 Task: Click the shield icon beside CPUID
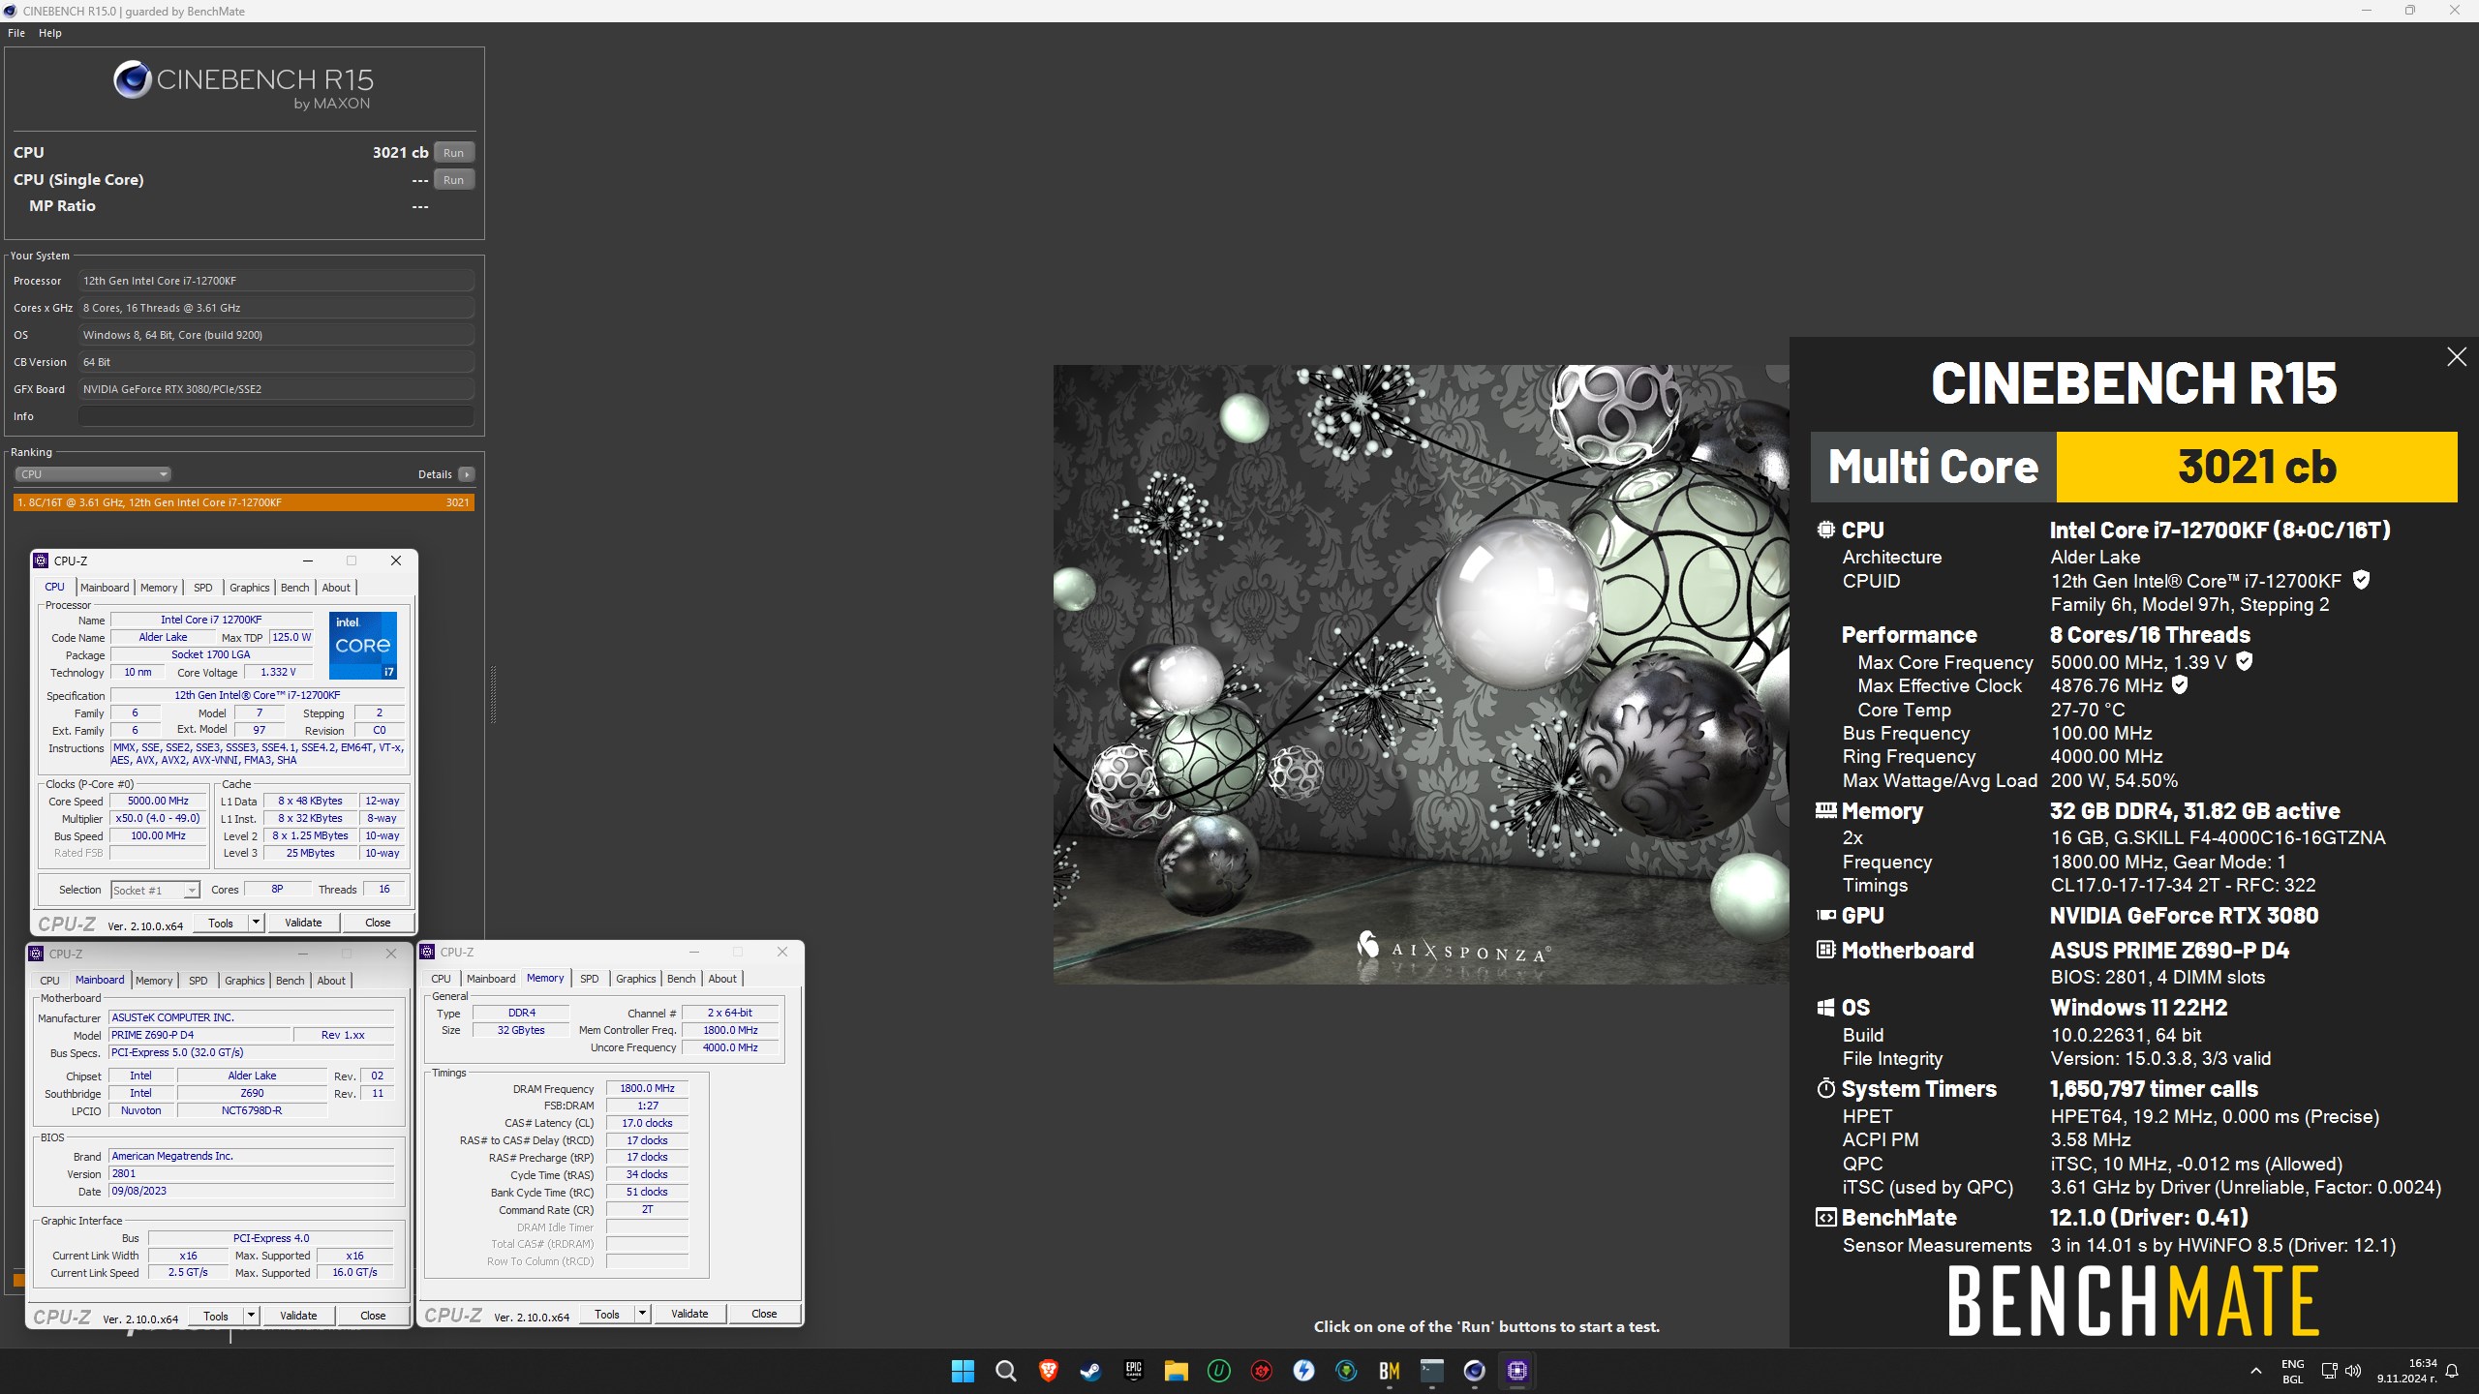(x=2361, y=580)
